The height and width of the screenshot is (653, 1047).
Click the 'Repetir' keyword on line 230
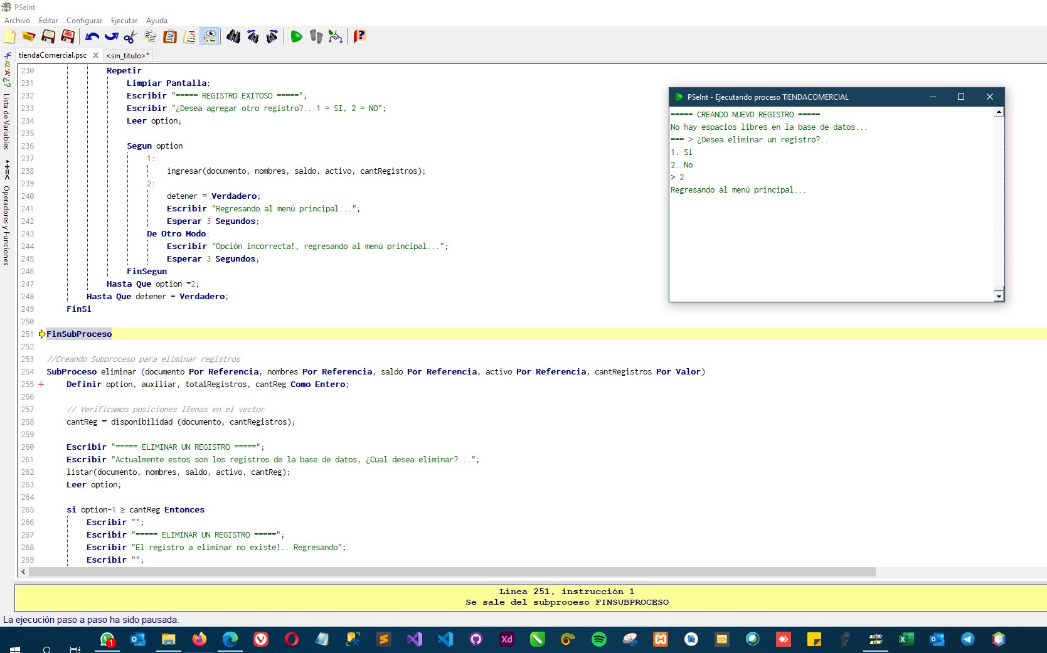point(124,70)
